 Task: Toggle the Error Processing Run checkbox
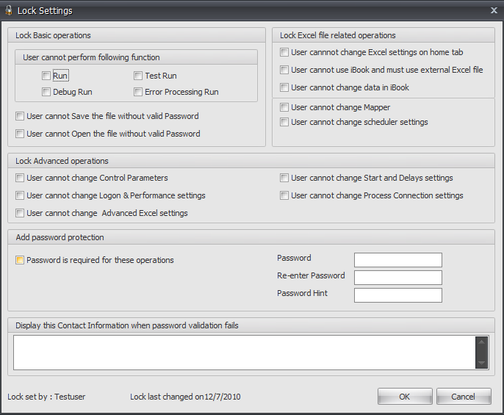point(138,92)
